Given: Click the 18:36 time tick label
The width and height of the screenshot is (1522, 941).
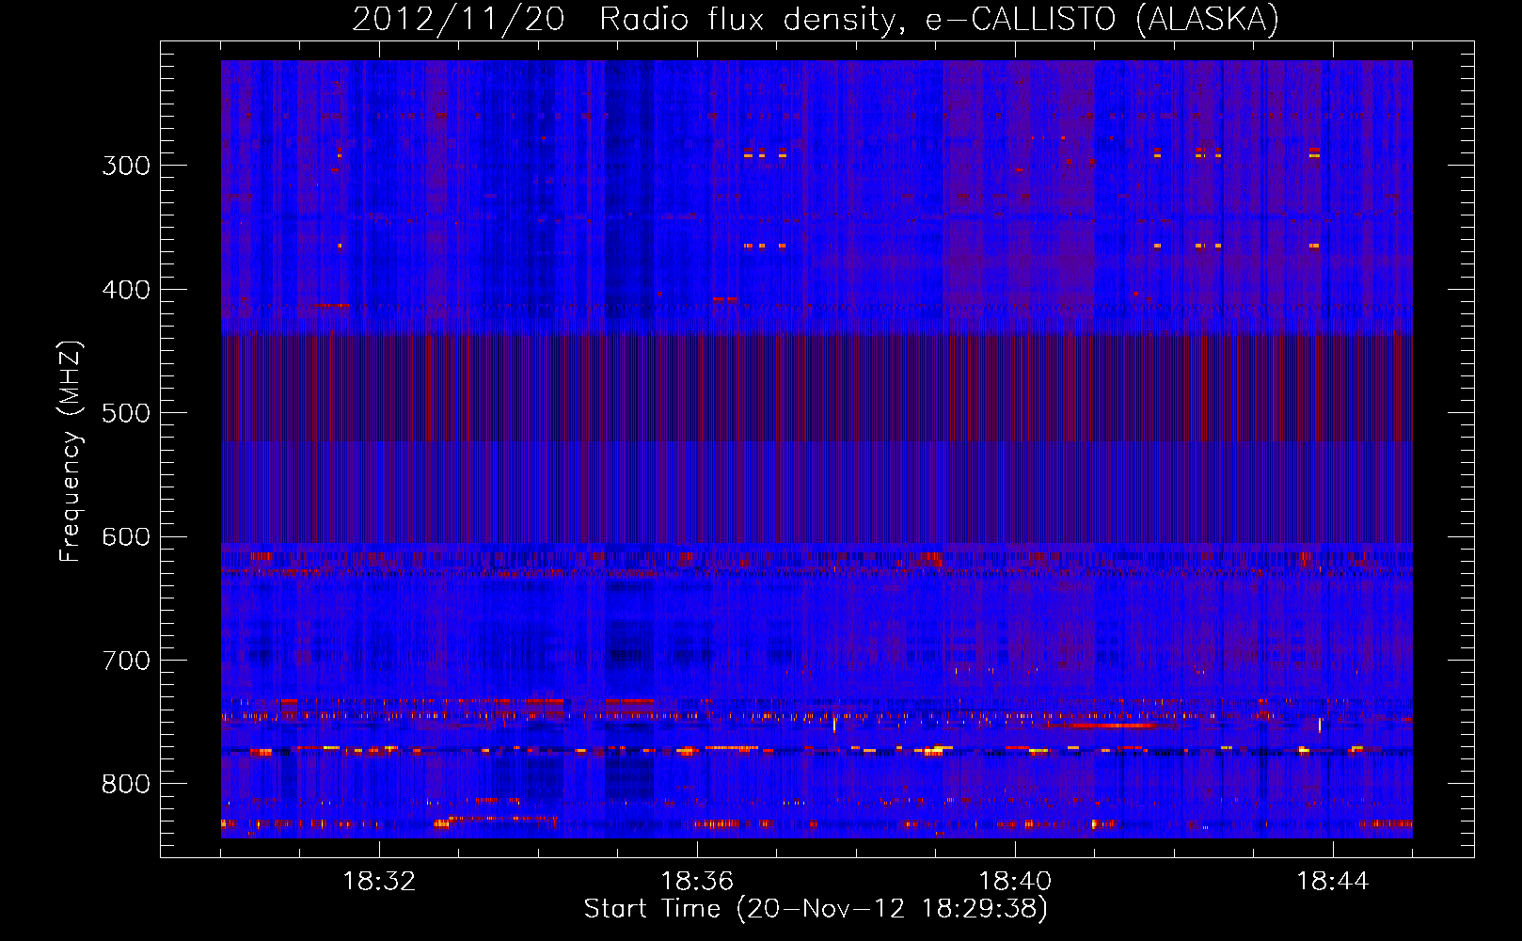Looking at the screenshot, I should [x=697, y=882].
